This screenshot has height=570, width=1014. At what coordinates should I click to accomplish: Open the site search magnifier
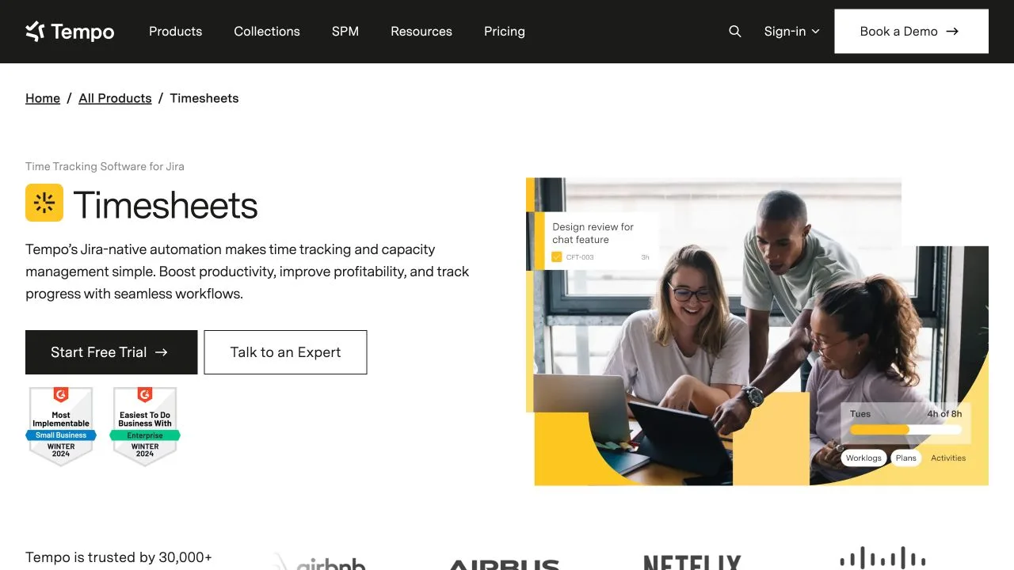(735, 32)
